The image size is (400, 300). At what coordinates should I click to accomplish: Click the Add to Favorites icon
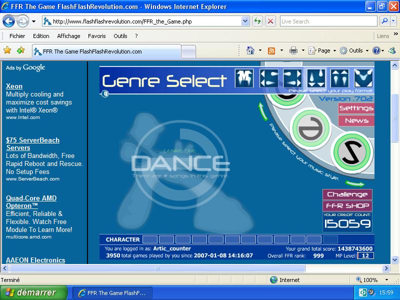(20, 50)
